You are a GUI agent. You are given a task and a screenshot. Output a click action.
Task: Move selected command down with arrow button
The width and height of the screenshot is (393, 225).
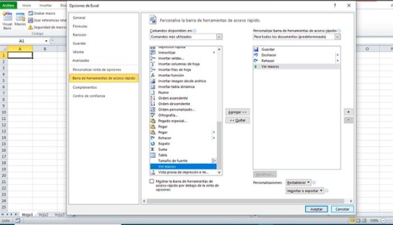point(349,120)
